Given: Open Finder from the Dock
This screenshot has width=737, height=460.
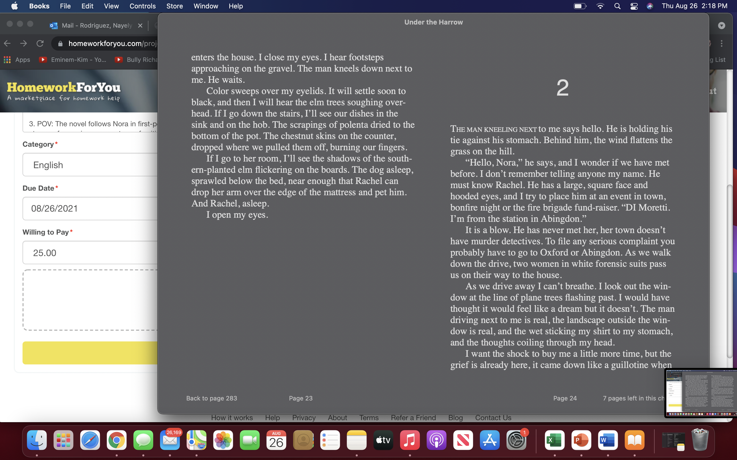Looking at the screenshot, I should click(37, 440).
